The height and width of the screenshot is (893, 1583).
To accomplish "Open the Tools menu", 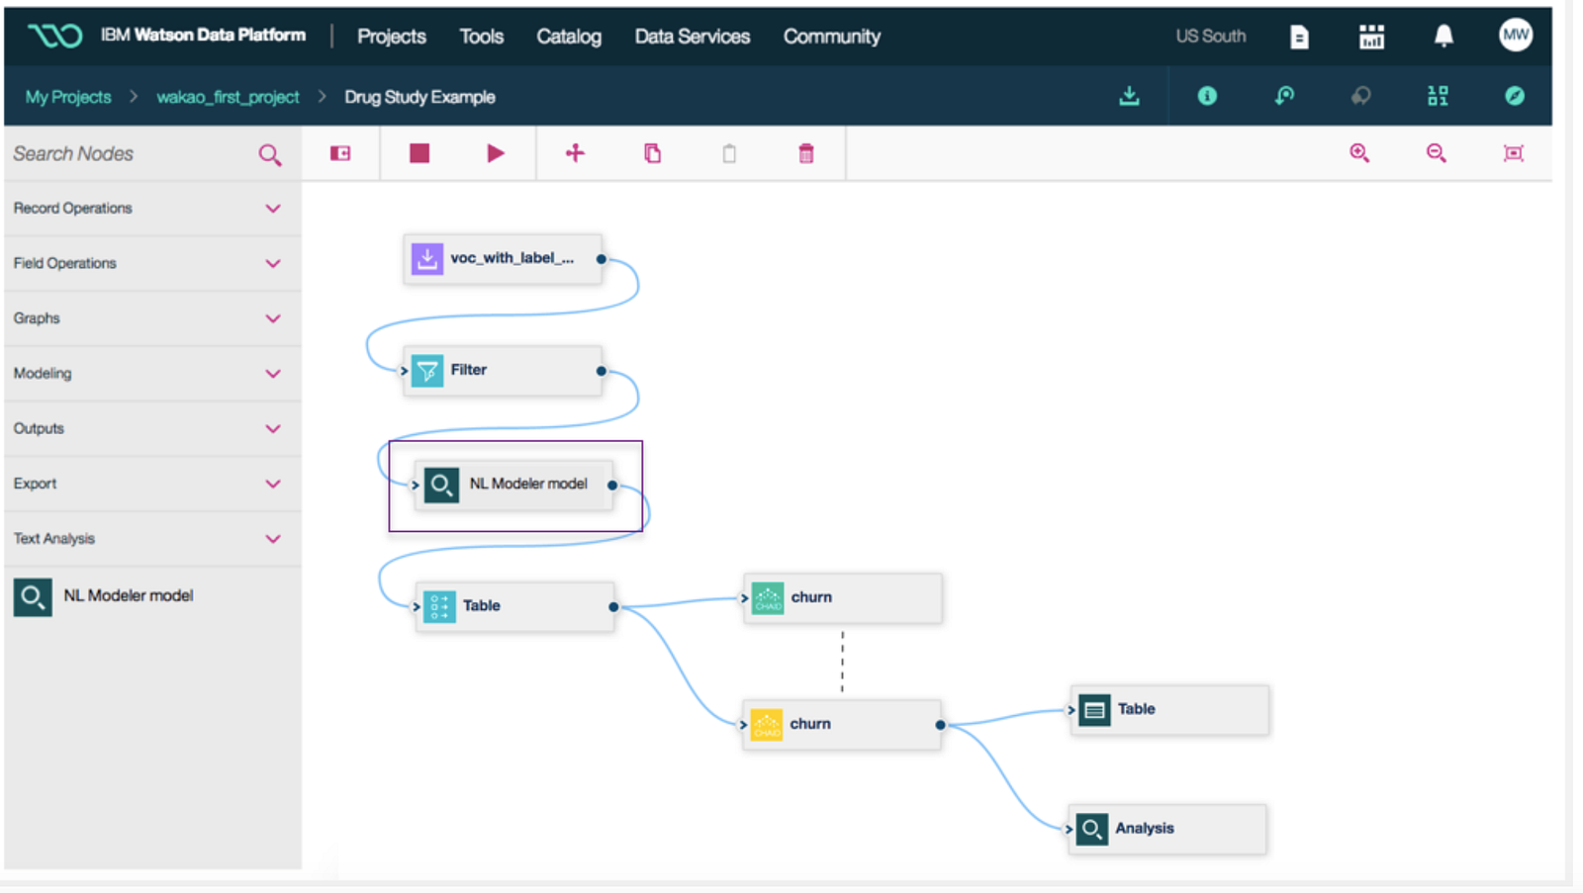I will click(x=482, y=37).
